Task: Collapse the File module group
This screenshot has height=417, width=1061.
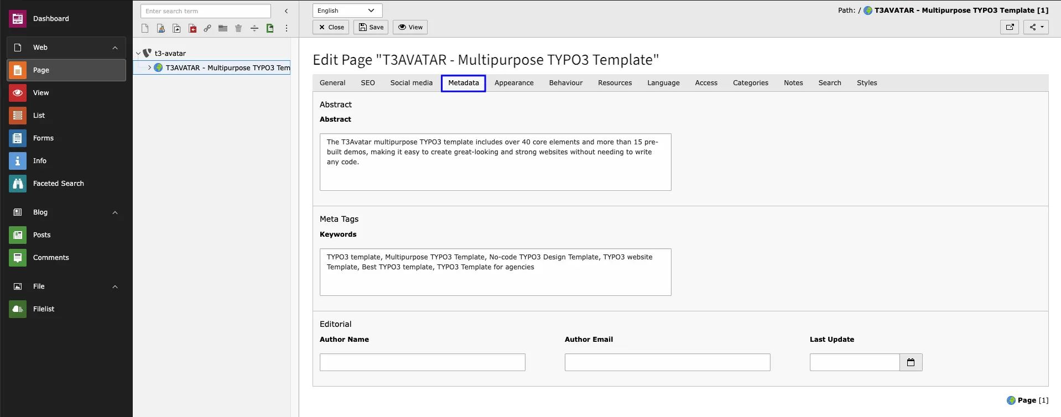Action: [115, 286]
